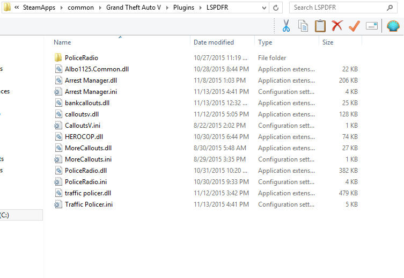
Task: Click LSPDFR in the breadcrumb path
Action: click(217, 8)
